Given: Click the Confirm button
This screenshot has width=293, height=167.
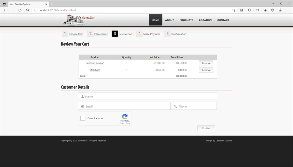Looking at the screenshot, I should (206, 128).
